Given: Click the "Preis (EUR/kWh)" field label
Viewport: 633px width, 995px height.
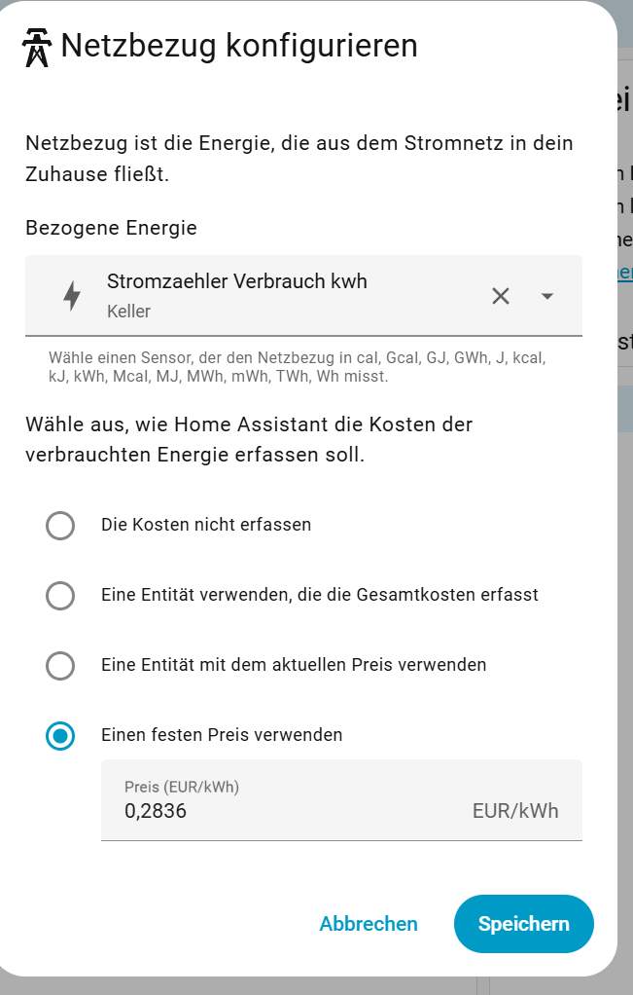Looking at the screenshot, I should point(182,787).
